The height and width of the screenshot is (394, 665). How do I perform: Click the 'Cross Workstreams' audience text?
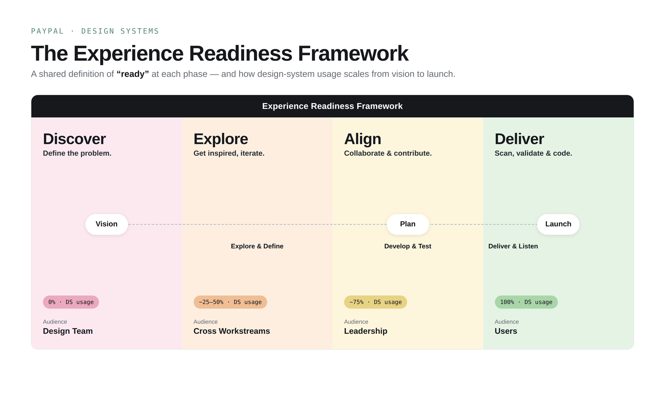pos(232,331)
